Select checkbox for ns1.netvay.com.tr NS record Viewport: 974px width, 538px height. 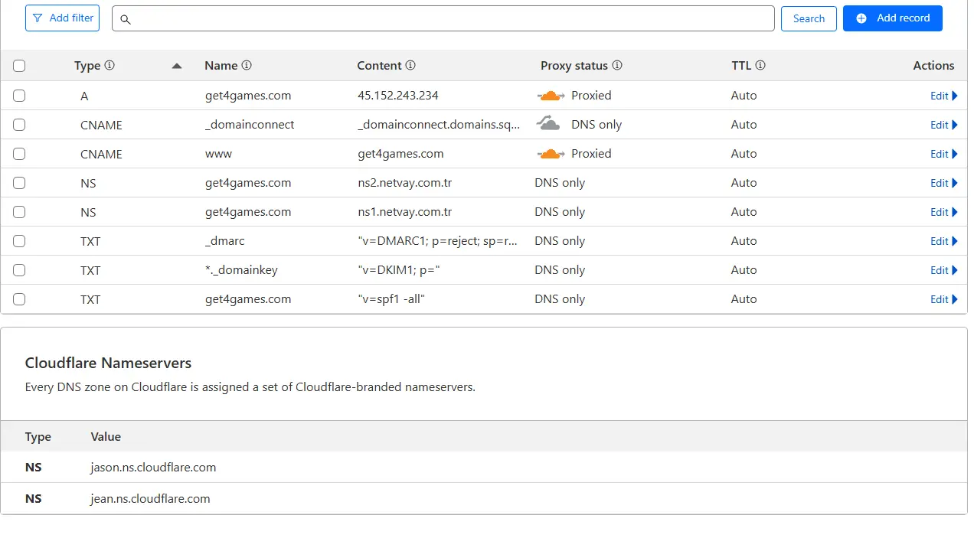pos(19,212)
